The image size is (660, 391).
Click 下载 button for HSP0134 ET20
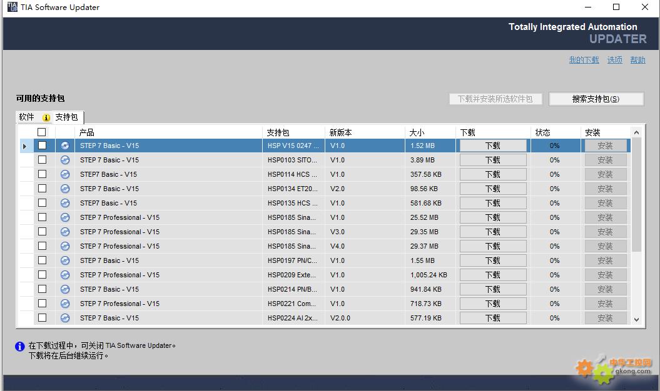493,189
